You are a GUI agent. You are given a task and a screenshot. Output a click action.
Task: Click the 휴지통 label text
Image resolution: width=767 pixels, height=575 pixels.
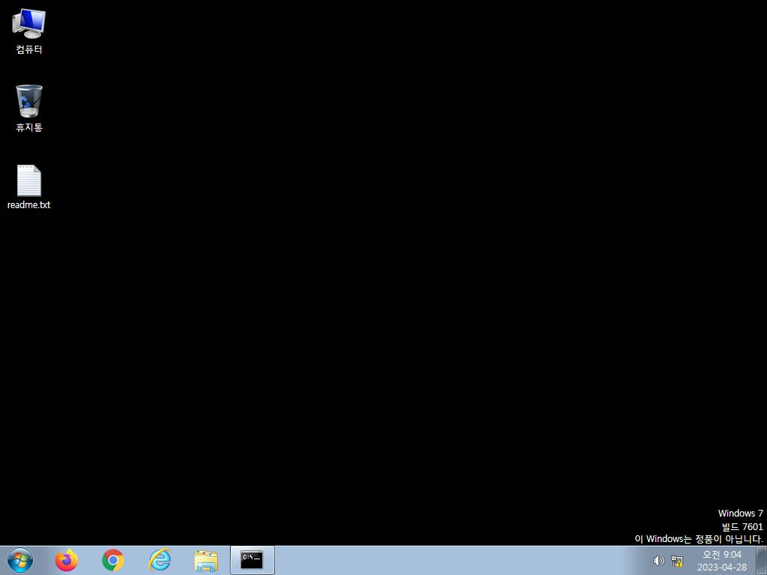click(x=29, y=127)
